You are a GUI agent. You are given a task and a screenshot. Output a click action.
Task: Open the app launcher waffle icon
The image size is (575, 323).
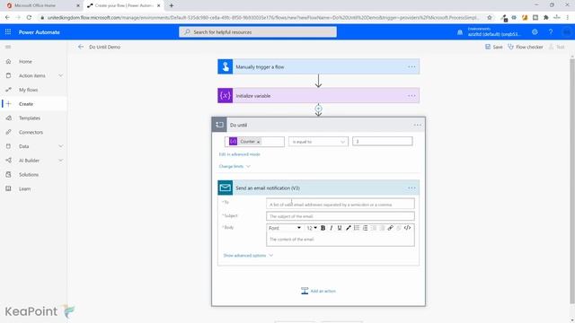[x=8, y=32]
